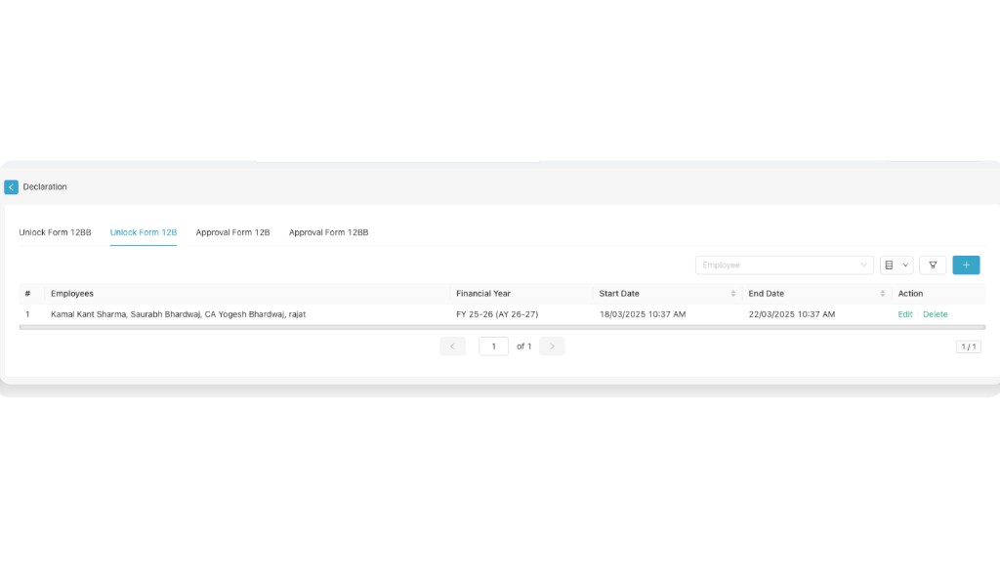Expand chevron beside the table view icon
Viewport: 1000px width, 571px height.
[904, 265]
